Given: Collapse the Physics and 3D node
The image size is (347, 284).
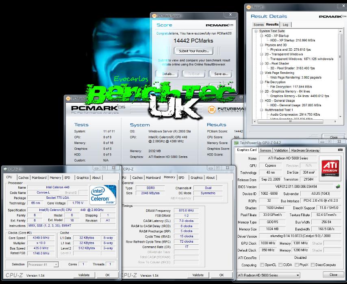Looking at the screenshot, I should (x=262, y=45).
